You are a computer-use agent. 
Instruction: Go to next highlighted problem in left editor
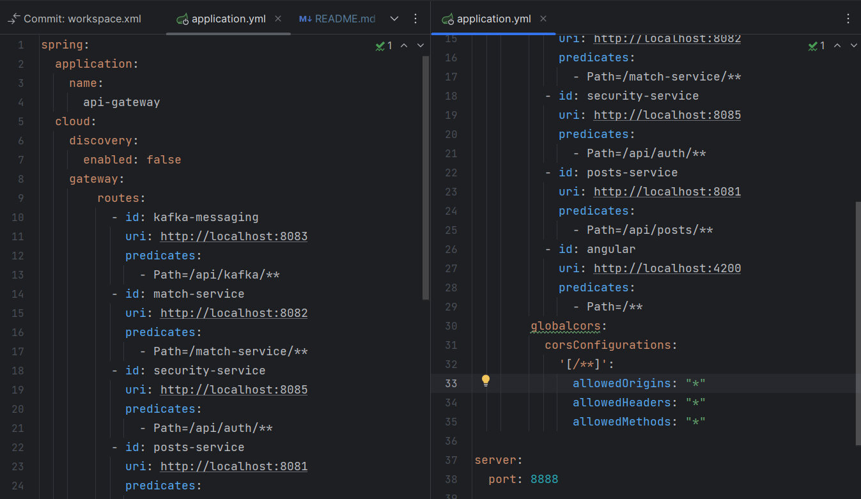[421, 45]
